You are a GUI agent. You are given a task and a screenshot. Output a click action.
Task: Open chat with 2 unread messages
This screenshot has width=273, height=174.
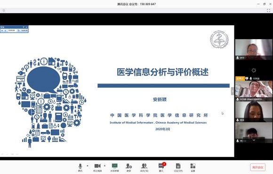coord(161,166)
